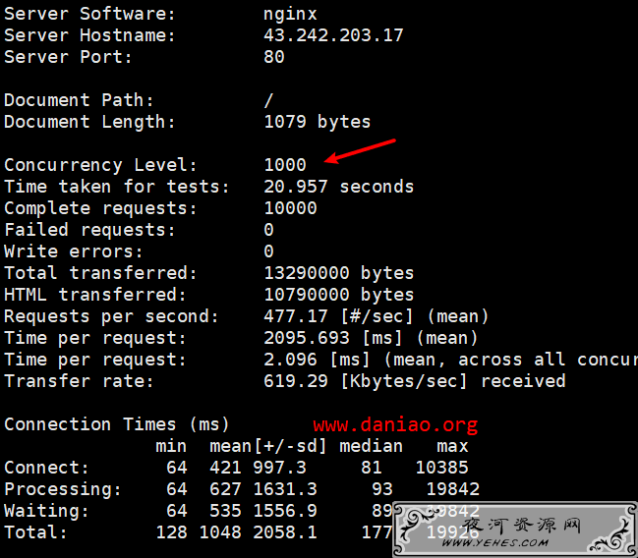Select the Document Length value '1079 bytes'
638x558 pixels.
(317, 122)
